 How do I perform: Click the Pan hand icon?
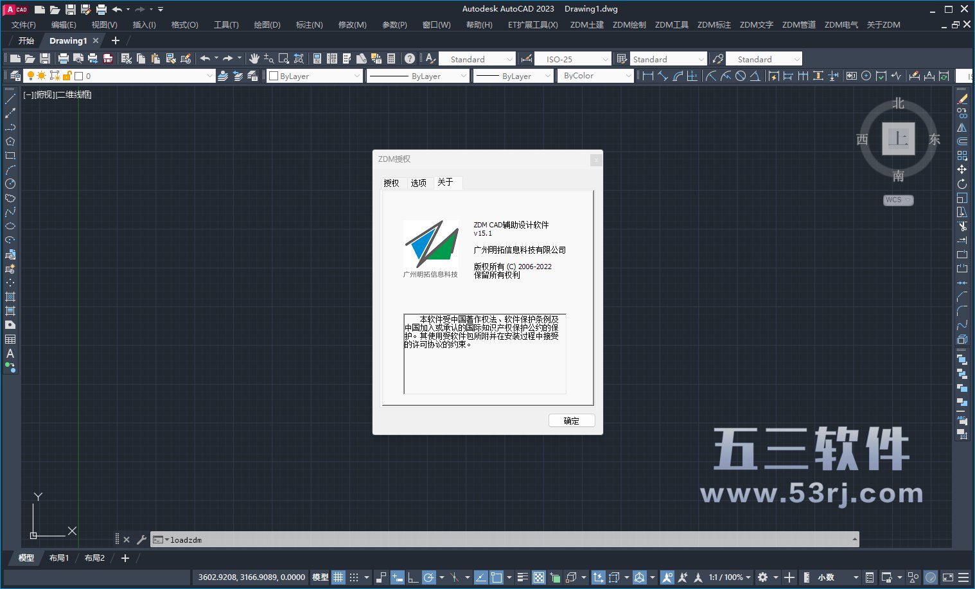[254, 58]
